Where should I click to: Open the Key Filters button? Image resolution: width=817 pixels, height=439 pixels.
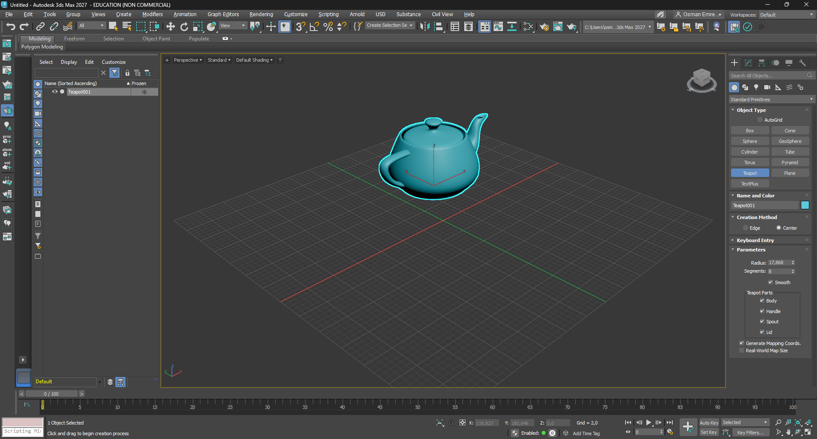[x=751, y=433]
